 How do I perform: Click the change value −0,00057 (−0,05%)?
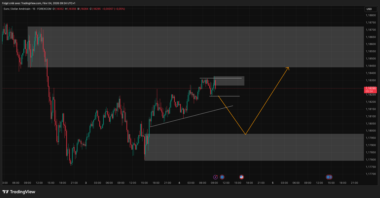pyautogui.click(x=113, y=9)
